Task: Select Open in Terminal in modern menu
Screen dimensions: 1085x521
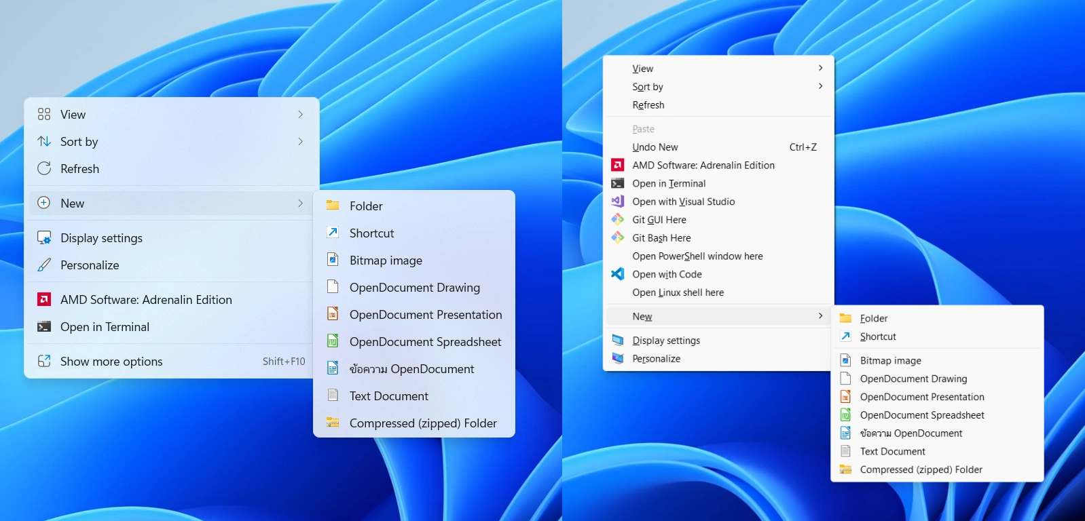Action: 172,326
